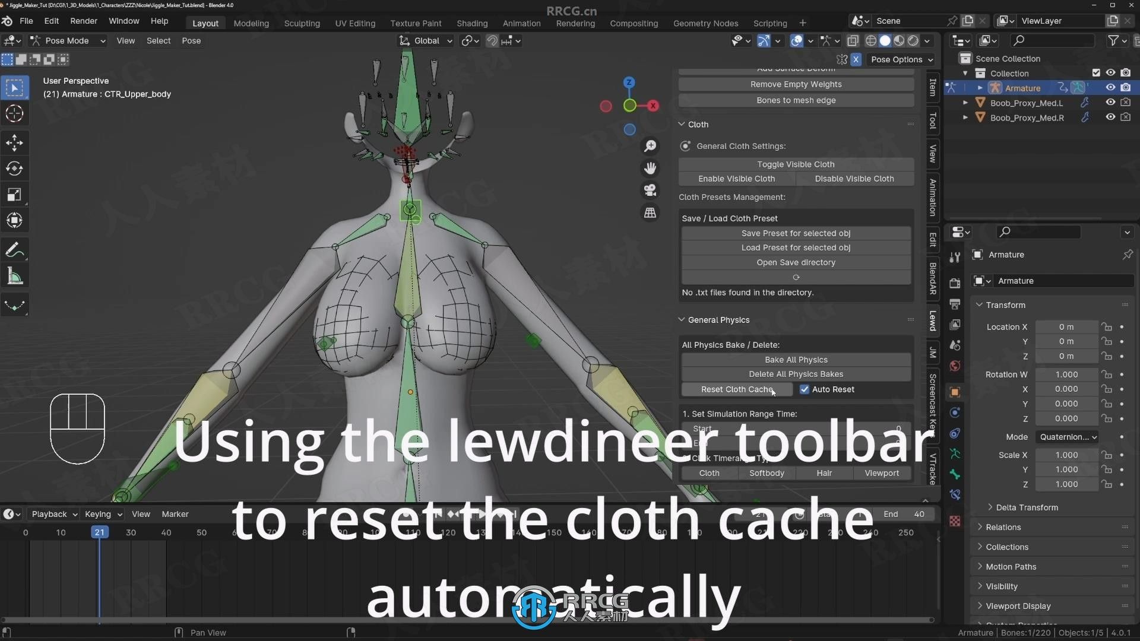Hide the Armature object in outliner

(x=1110, y=88)
